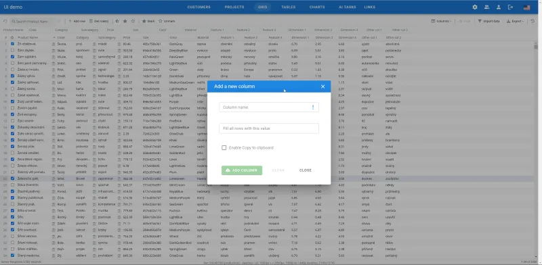Click the CLEAR button in dialog
The width and height of the screenshot is (542, 265).
(x=278, y=170)
